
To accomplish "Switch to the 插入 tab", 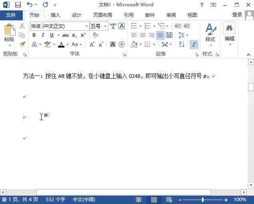I will click(56, 15).
